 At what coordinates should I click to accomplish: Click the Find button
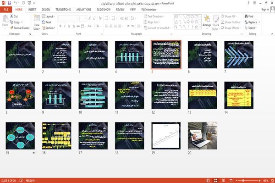249,17
